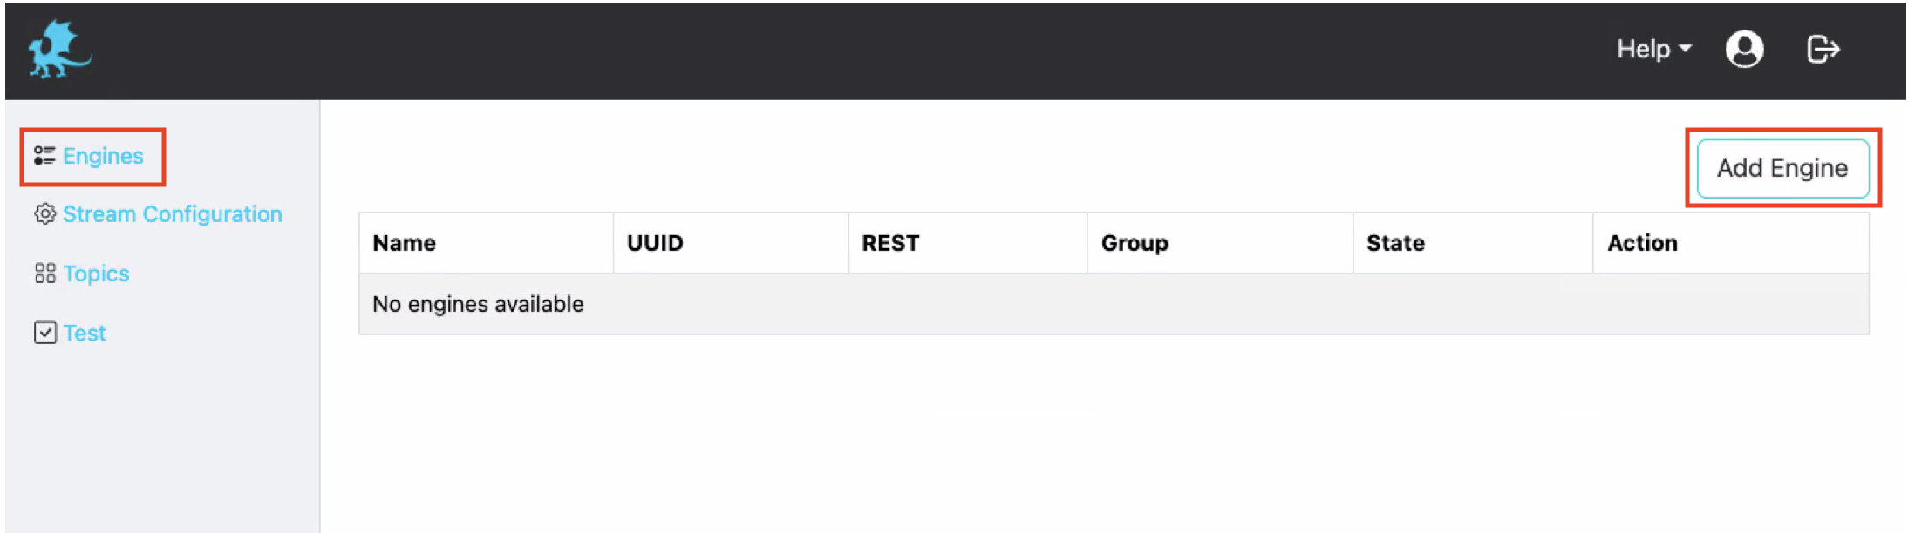This screenshot has width=1908, height=533.
Task: Click the Help dropdown caret arrow
Action: 1685,49
